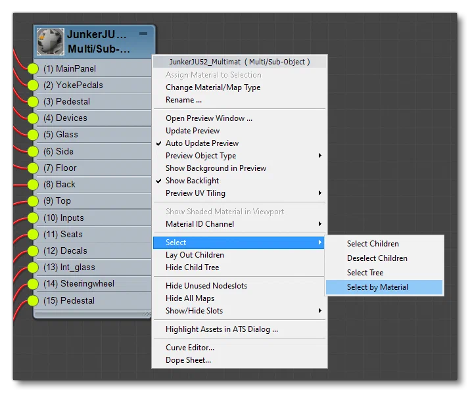The image size is (470, 393).
Task: Collapse node with the minus button
Action: 143,34
